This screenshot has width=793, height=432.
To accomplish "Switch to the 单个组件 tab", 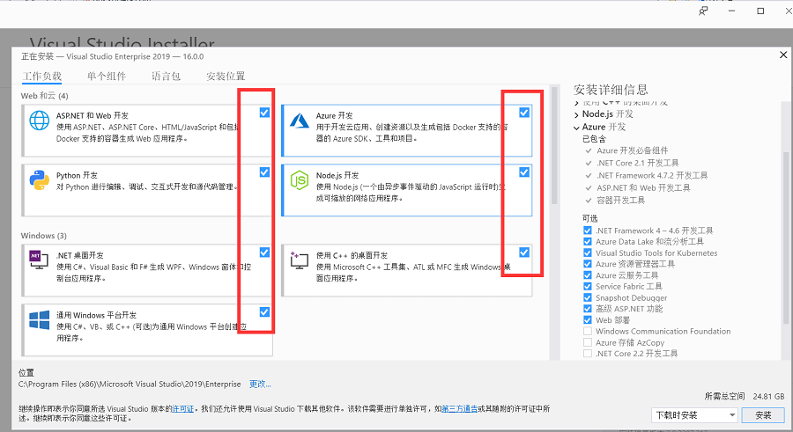I will tap(107, 77).
